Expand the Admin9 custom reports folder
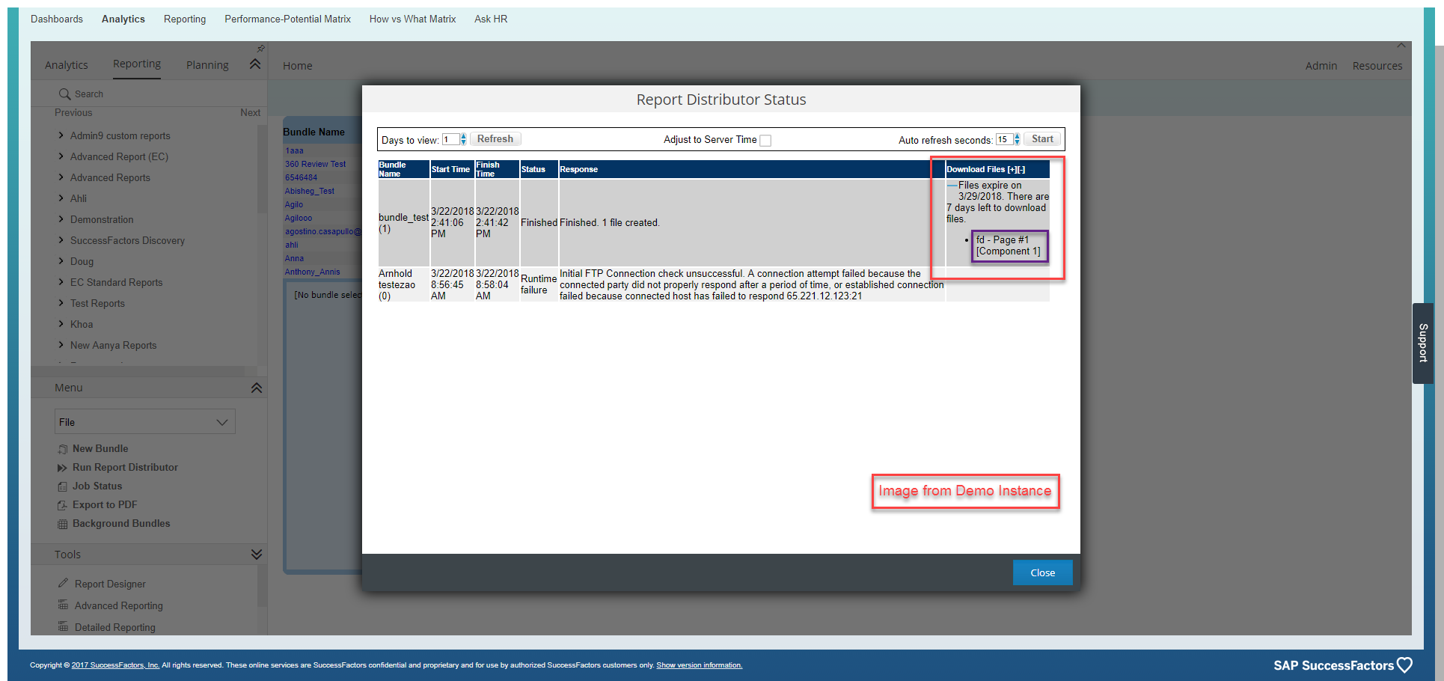1444x681 pixels. [61, 135]
